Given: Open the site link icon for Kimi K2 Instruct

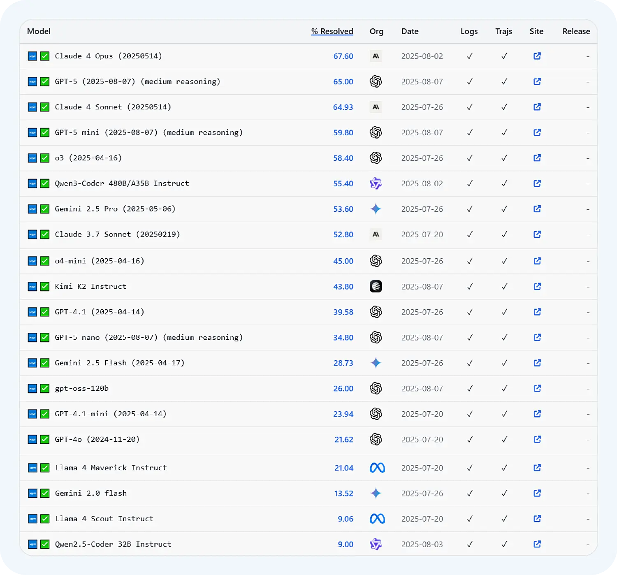Looking at the screenshot, I should coord(537,286).
